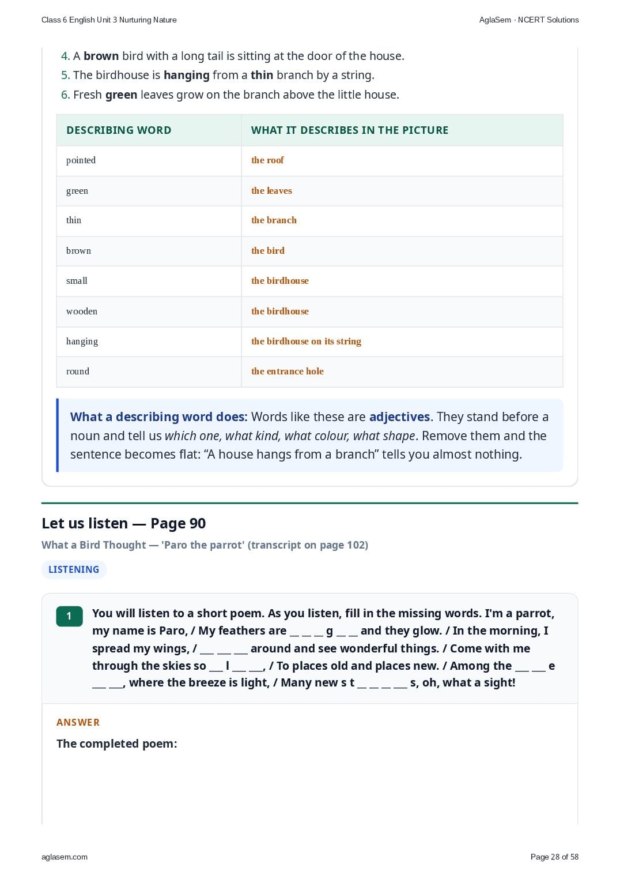The width and height of the screenshot is (620, 878).
Task: Click the 'pointed' table cell
Action: pos(149,160)
